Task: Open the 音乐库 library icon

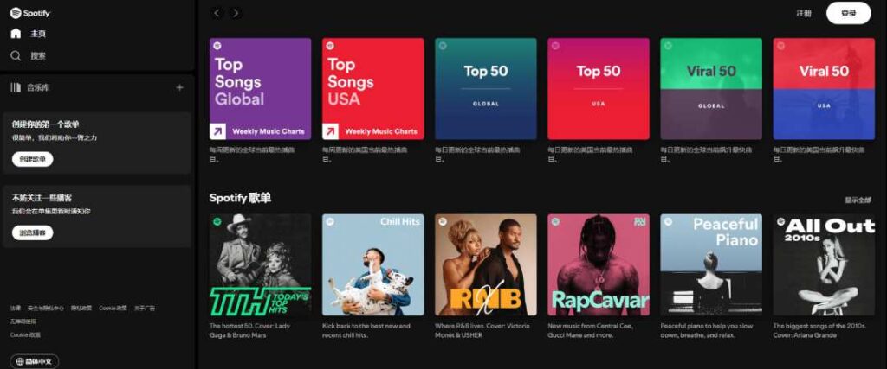Action: 16,87
